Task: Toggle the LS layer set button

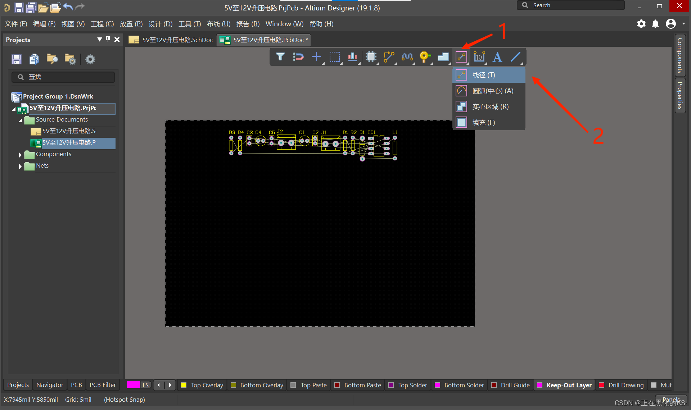Action: click(145, 385)
